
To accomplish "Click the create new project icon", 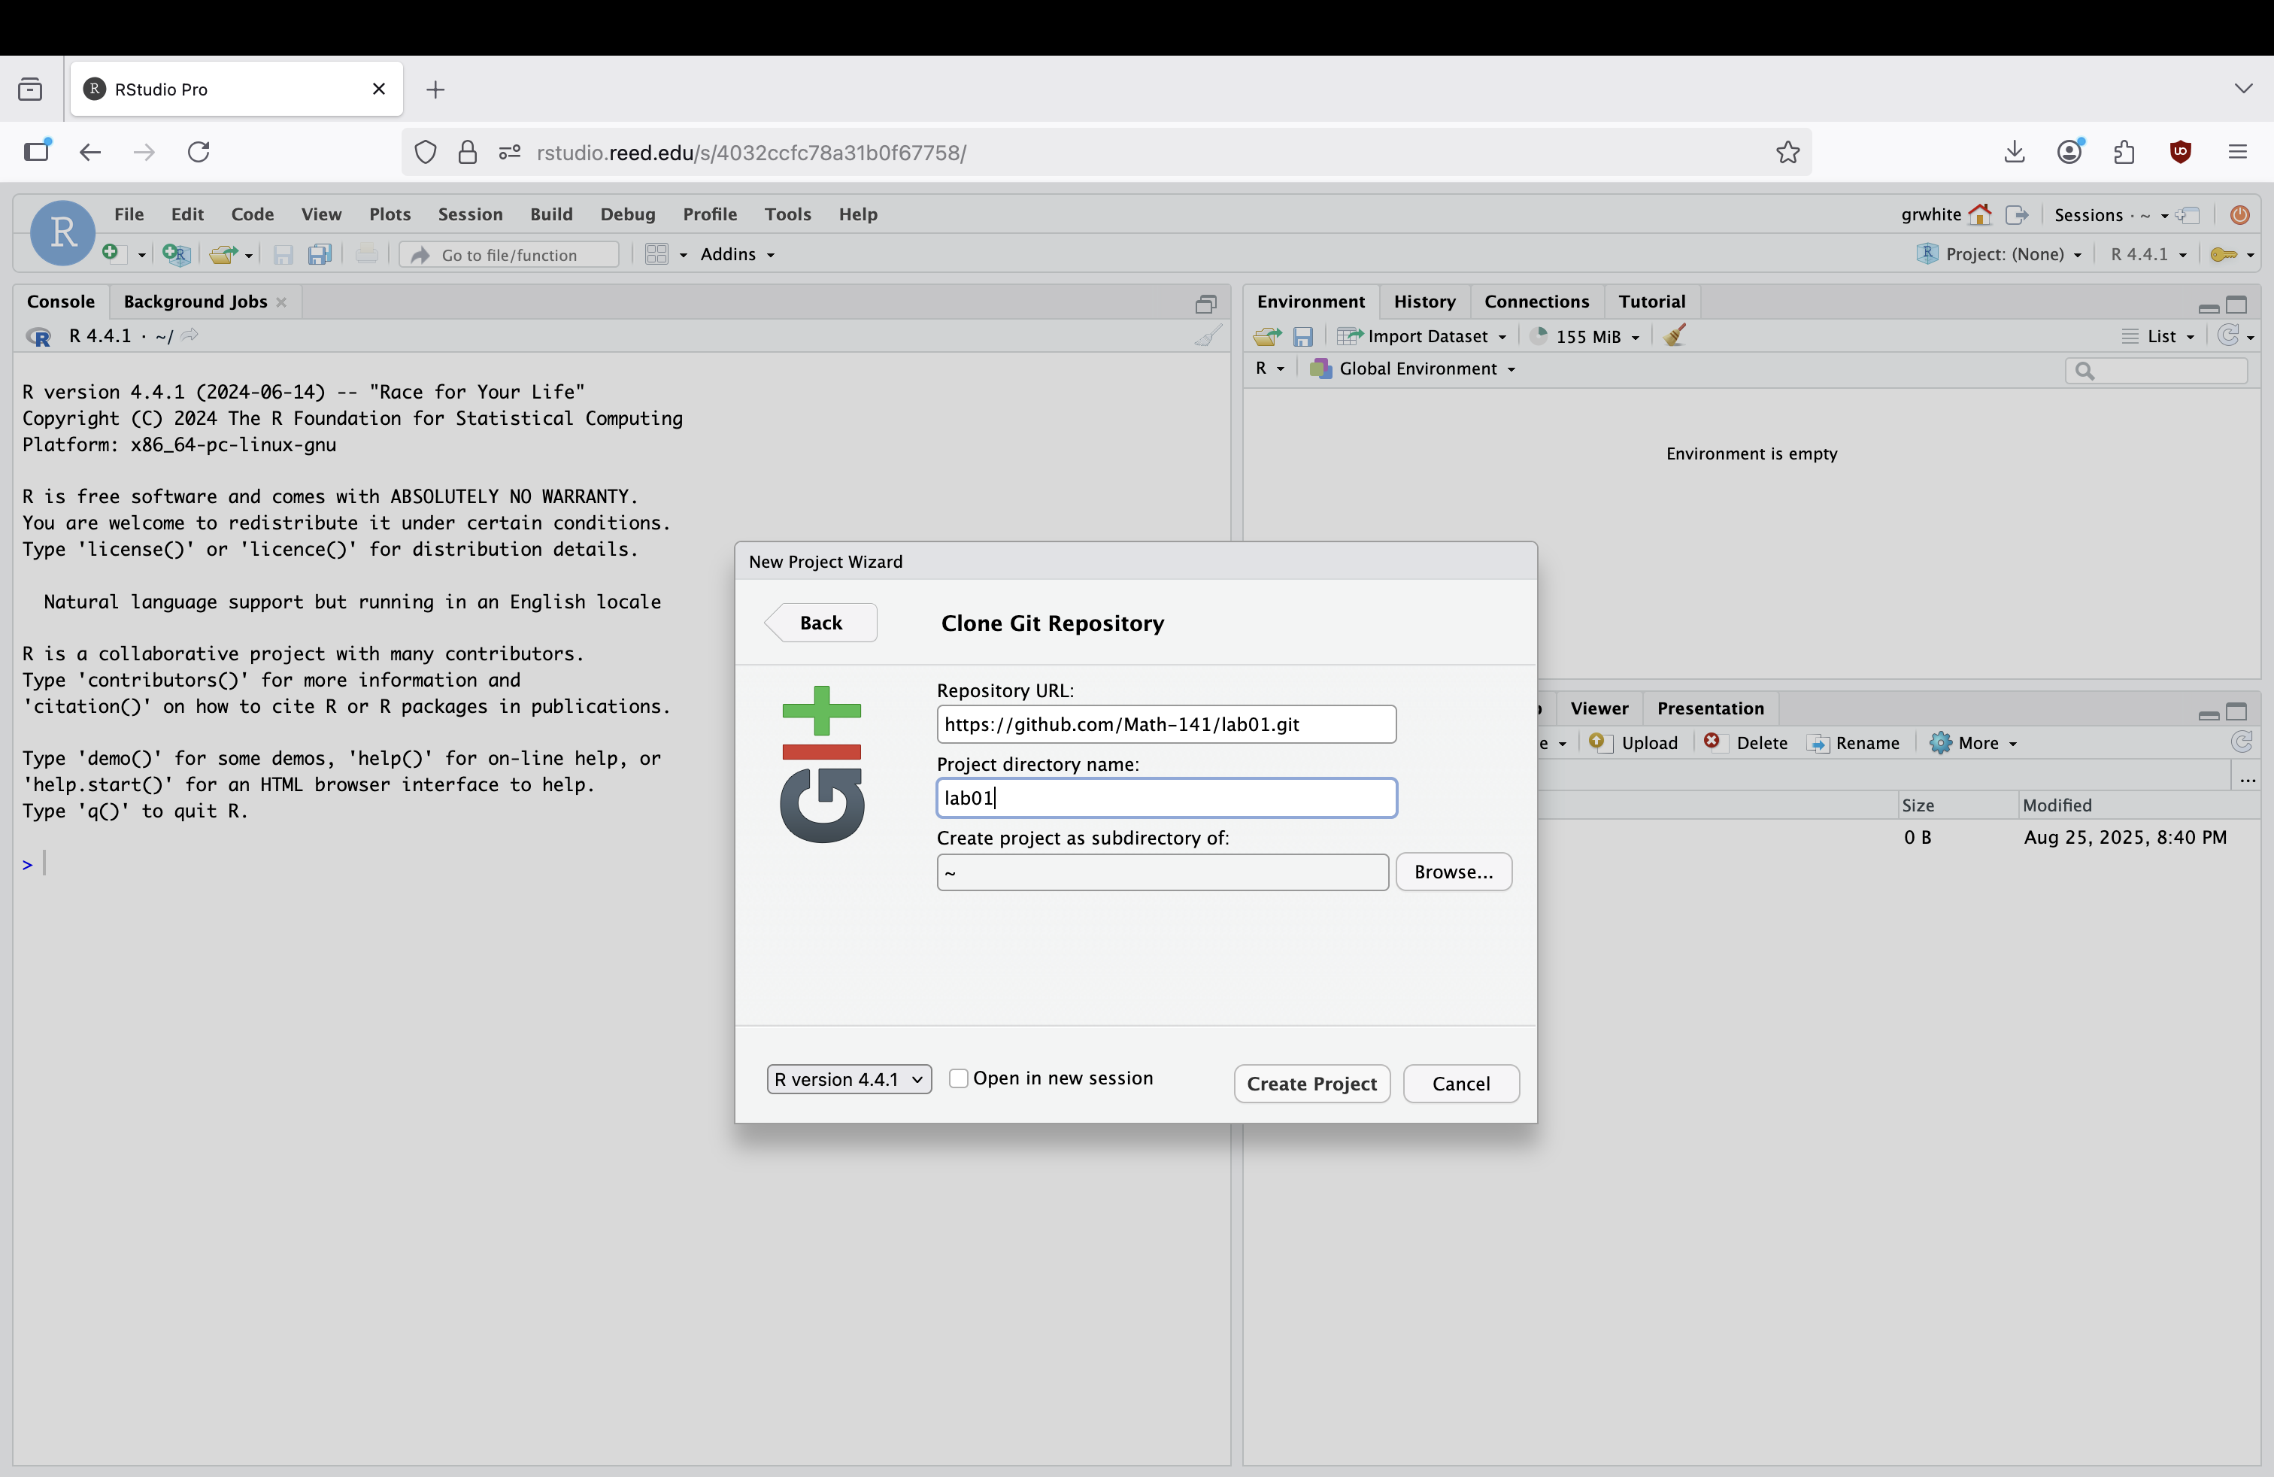I will pyautogui.click(x=175, y=254).
